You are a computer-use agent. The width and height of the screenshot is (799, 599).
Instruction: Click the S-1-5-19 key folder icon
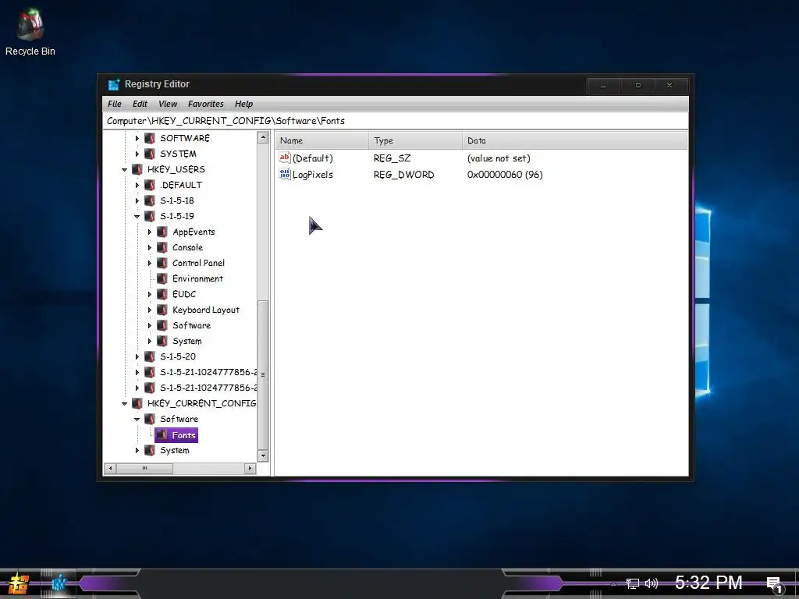point(150,216)
